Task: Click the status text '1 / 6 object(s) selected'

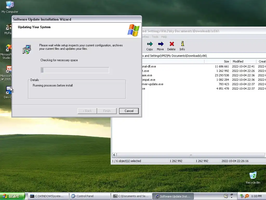Action: [127, 161]
